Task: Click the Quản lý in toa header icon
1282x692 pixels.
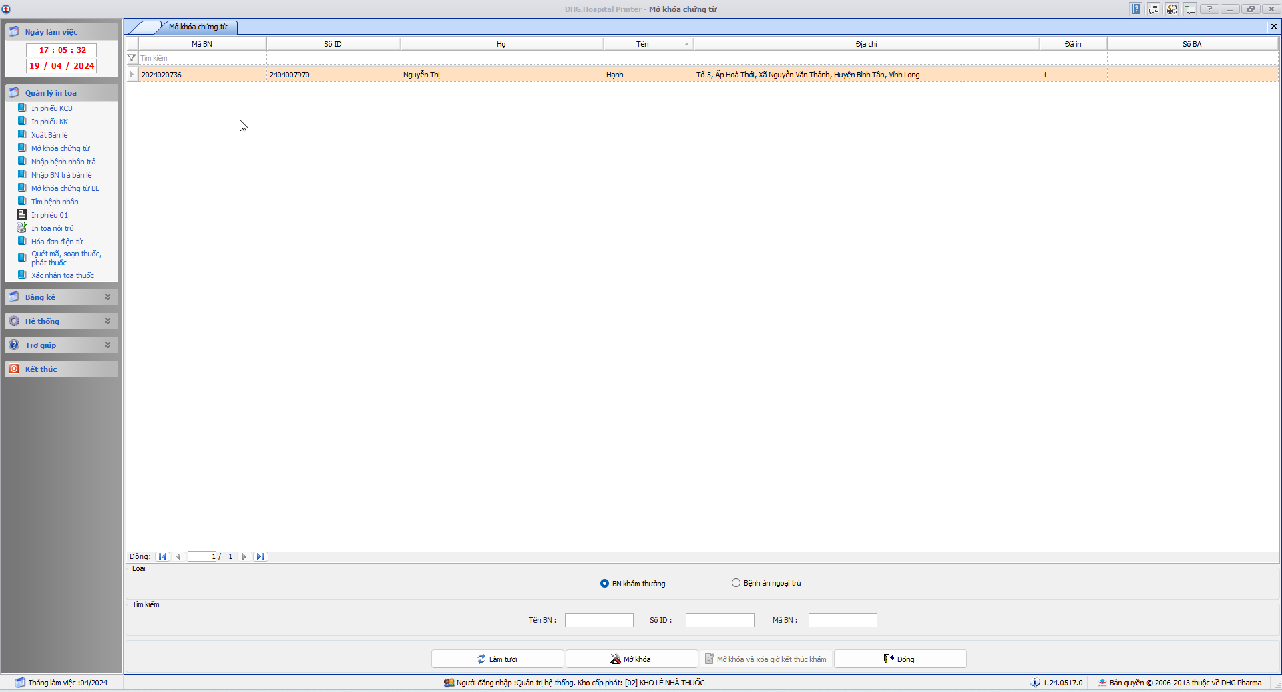Action: (x=14, y=92)
